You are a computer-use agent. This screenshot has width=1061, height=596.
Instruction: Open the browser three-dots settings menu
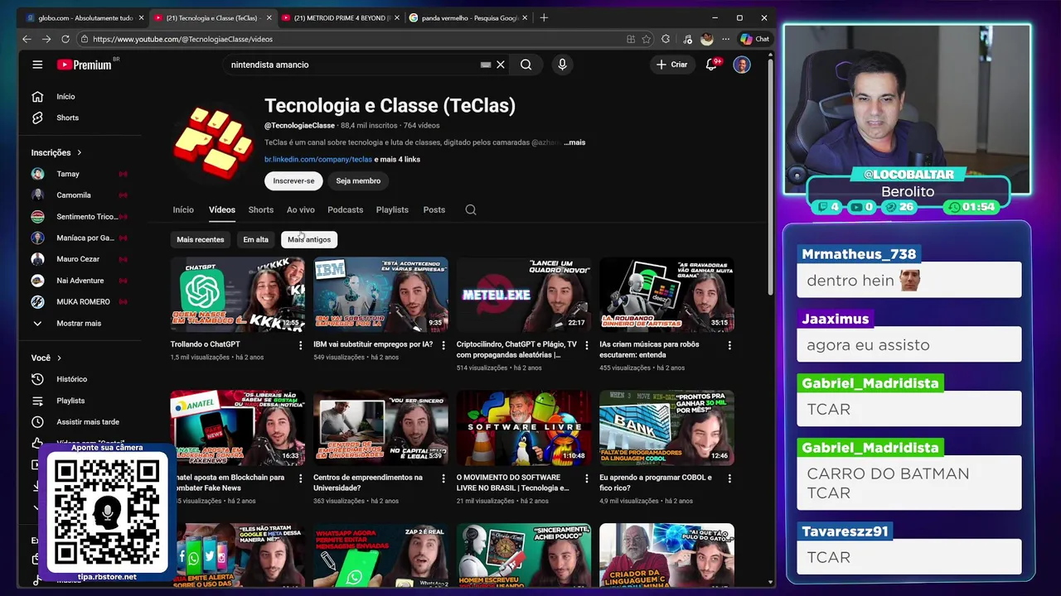(x=725, y=39)
